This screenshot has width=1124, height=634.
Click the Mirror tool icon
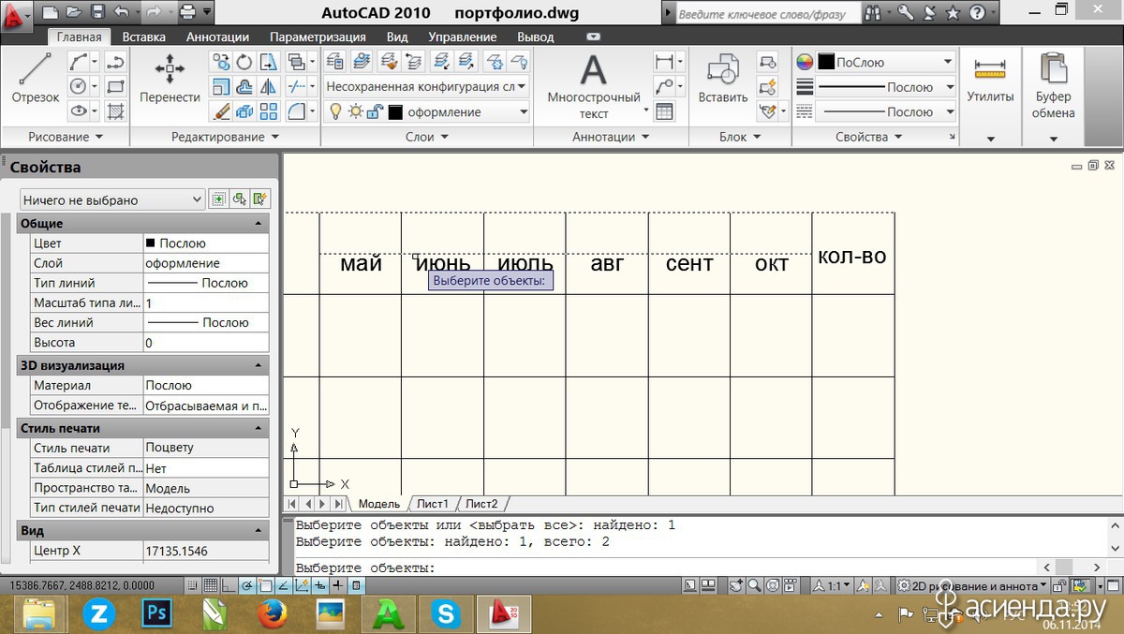tap(269, 87)
